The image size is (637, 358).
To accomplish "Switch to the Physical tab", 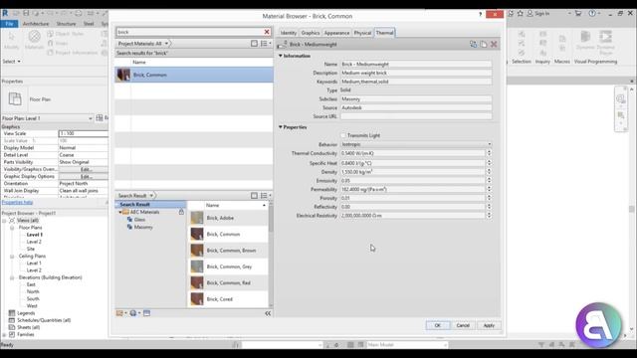I will [362, 33].
